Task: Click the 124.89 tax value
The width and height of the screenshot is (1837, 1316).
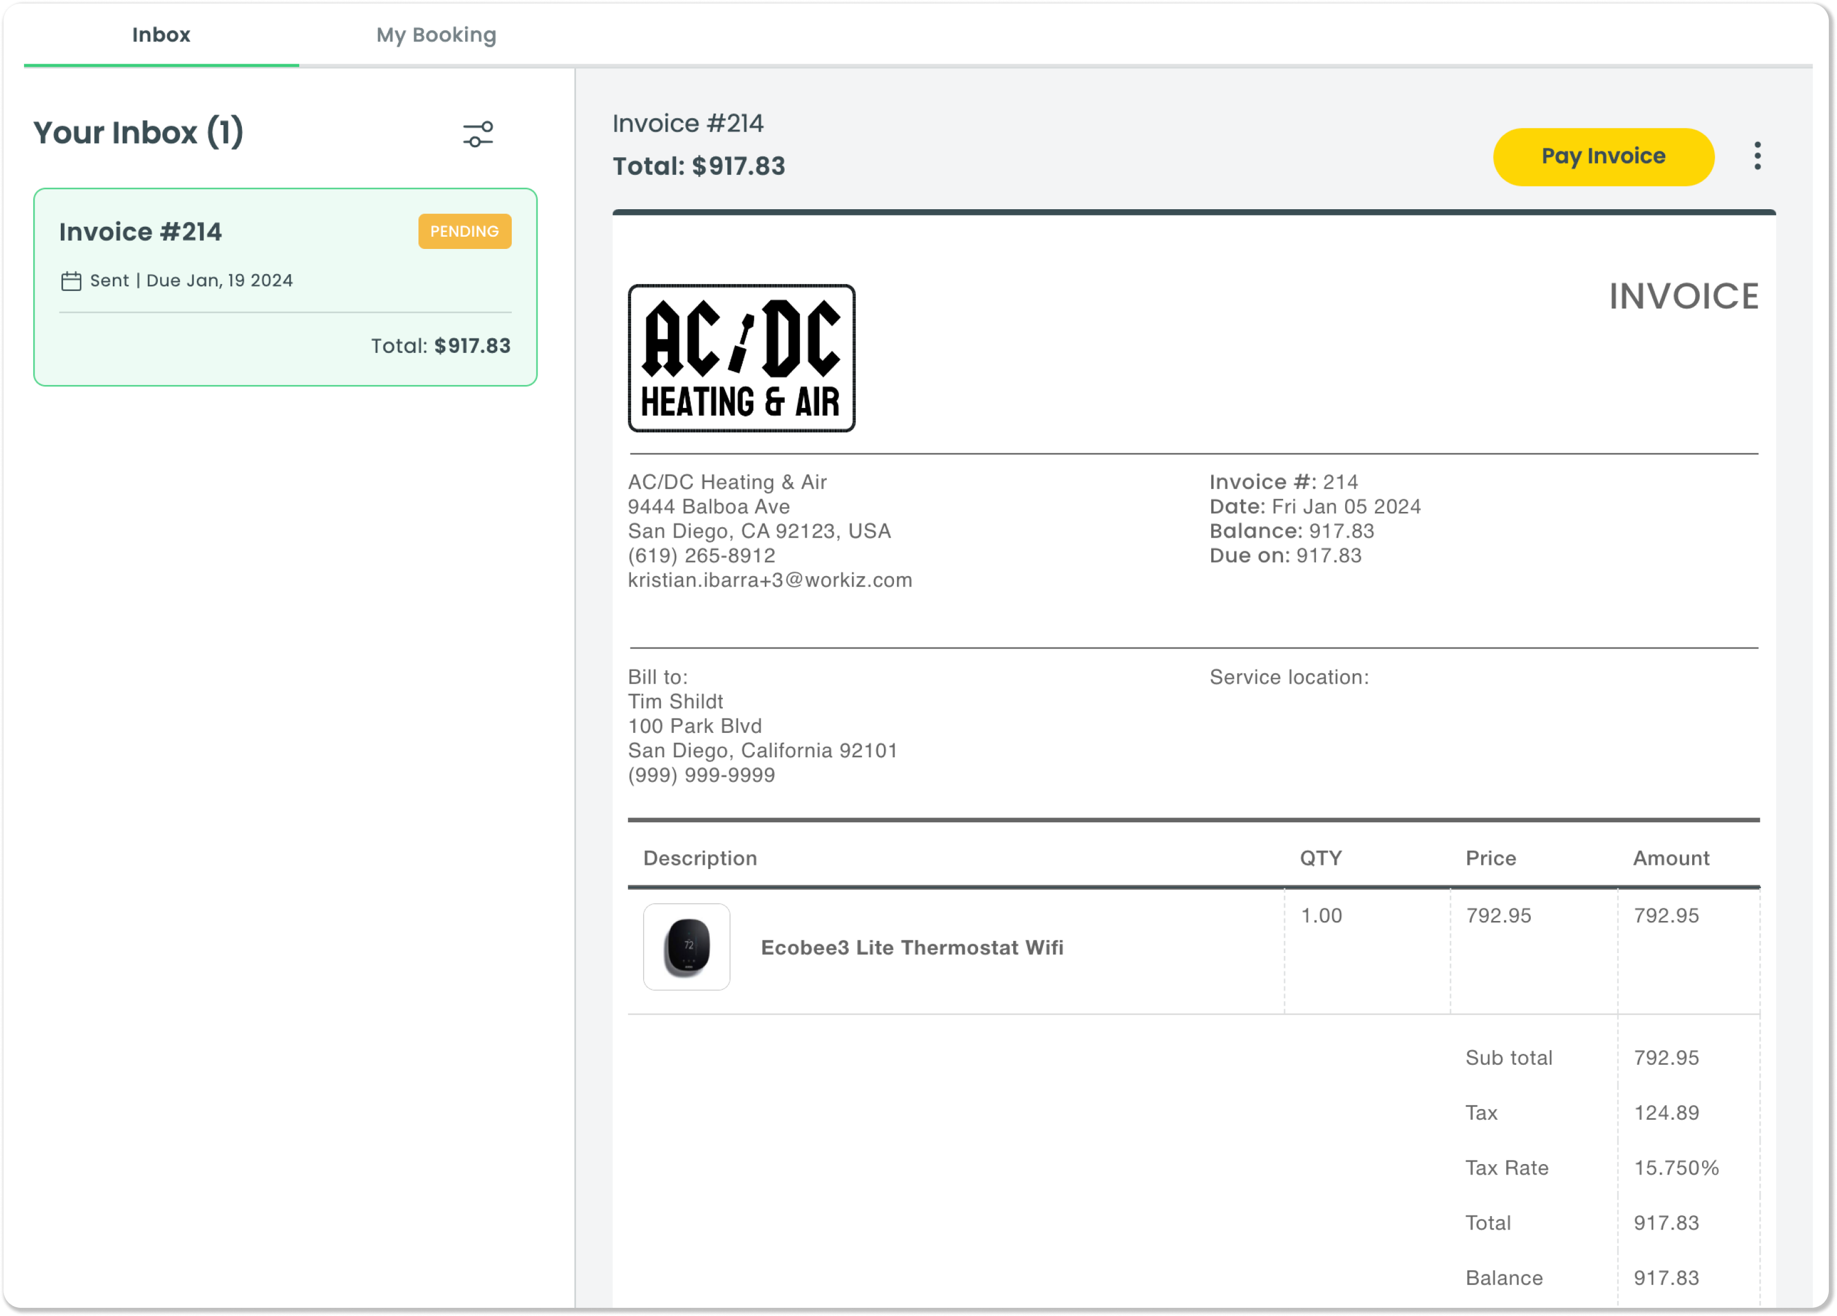Action: [x=1666, y=1113]
